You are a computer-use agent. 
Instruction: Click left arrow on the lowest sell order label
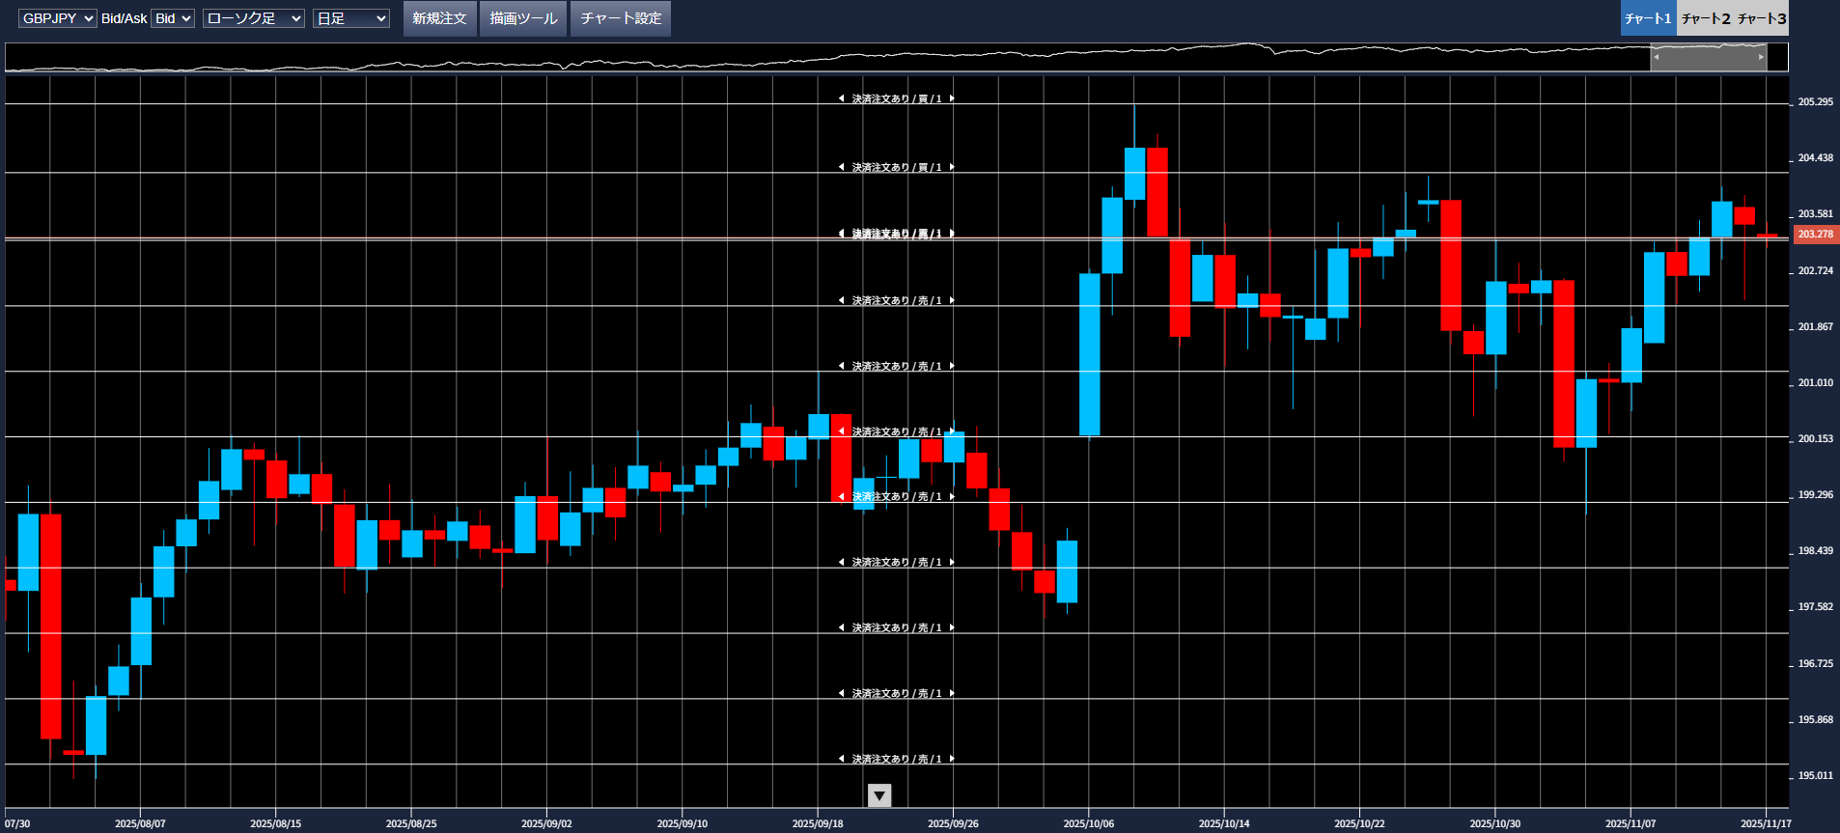pos(841,759)
